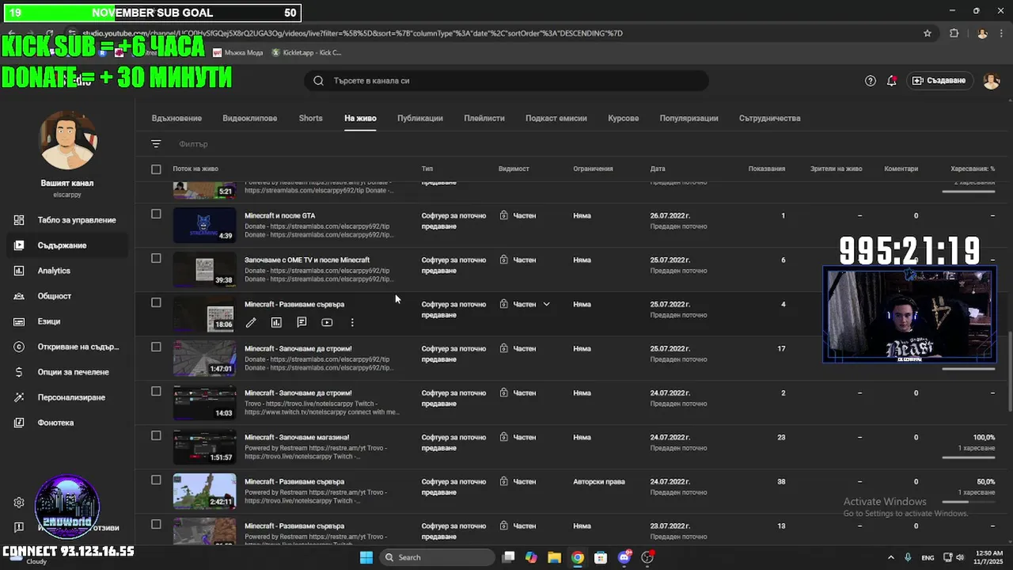The image size is (1013, 570).
Task: Tick the checkbox for the 23.07.2022 Развиваме сървъра row
Action: (x=156, y=524)
